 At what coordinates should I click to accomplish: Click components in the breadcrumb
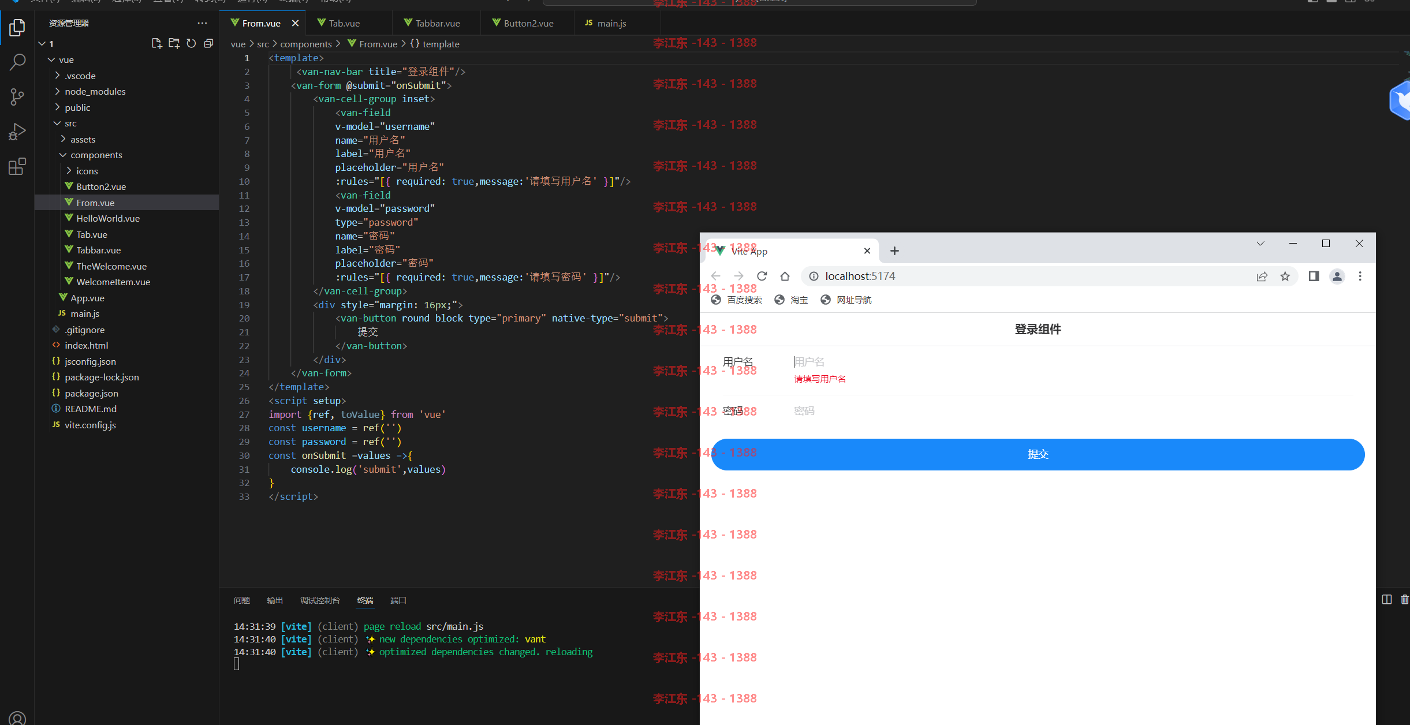[306, 44]
